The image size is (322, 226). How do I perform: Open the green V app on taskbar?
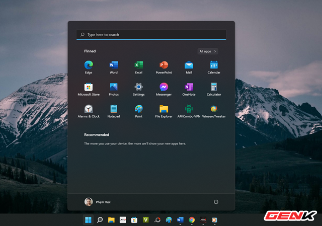point(146,220)
